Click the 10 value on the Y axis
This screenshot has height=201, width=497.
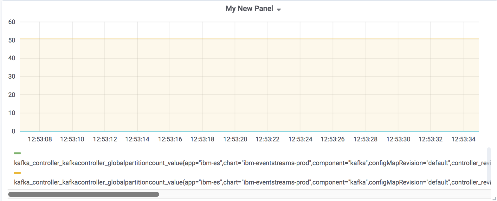coord(12,113)
